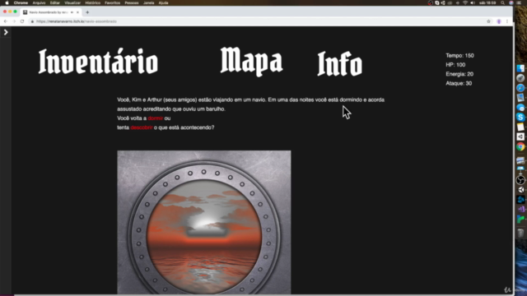
Task: Open the Histórico menu
Action: click(x=93, y=2)
